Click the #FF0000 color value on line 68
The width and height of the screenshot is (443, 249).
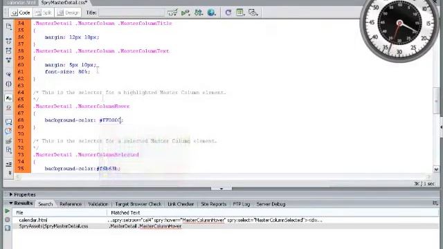tap(110, 120)
